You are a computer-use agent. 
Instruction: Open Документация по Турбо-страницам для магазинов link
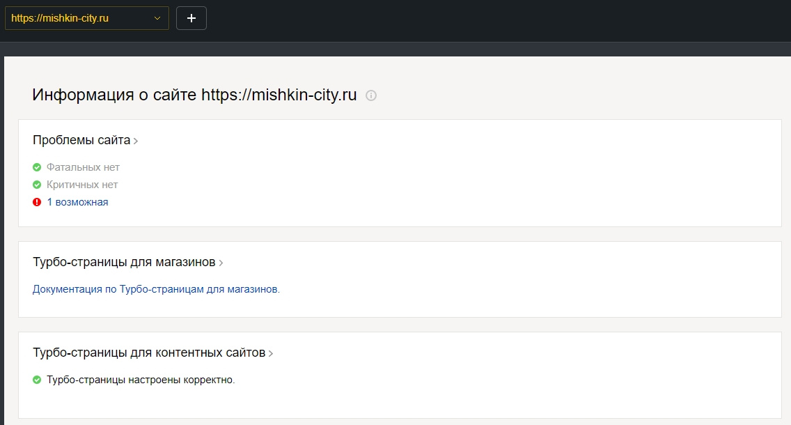click(x=156, y=288)
